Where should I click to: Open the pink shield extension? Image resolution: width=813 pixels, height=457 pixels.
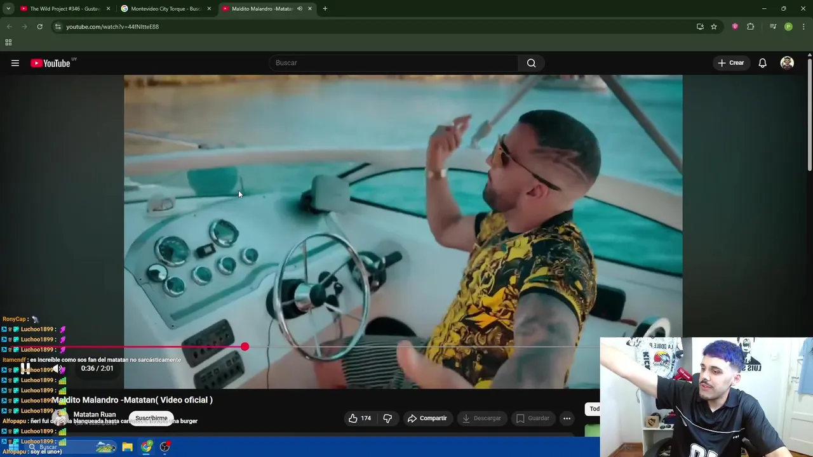pos(735,27)
